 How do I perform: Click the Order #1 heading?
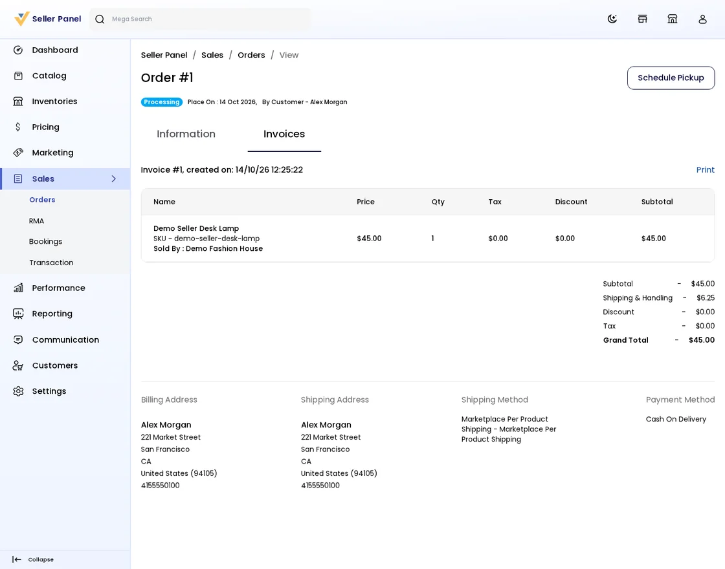click(x=167, y=78)
